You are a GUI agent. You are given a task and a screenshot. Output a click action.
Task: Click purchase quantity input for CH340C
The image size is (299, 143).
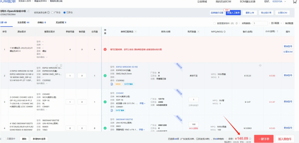[194, 99]
